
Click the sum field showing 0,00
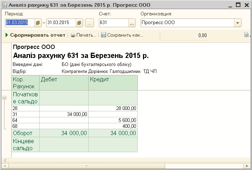coord(184,35)
